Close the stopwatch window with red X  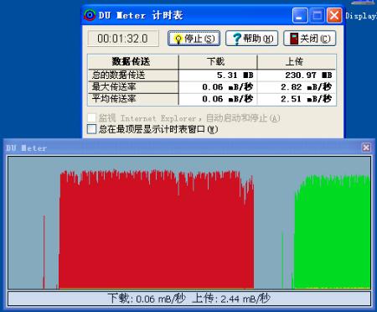(334, 15)
